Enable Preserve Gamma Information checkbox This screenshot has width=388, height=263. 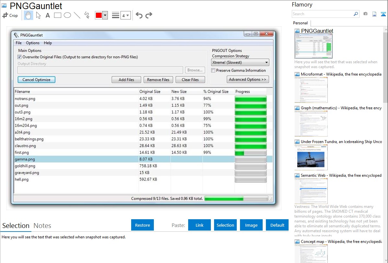[x=213, y=70]
